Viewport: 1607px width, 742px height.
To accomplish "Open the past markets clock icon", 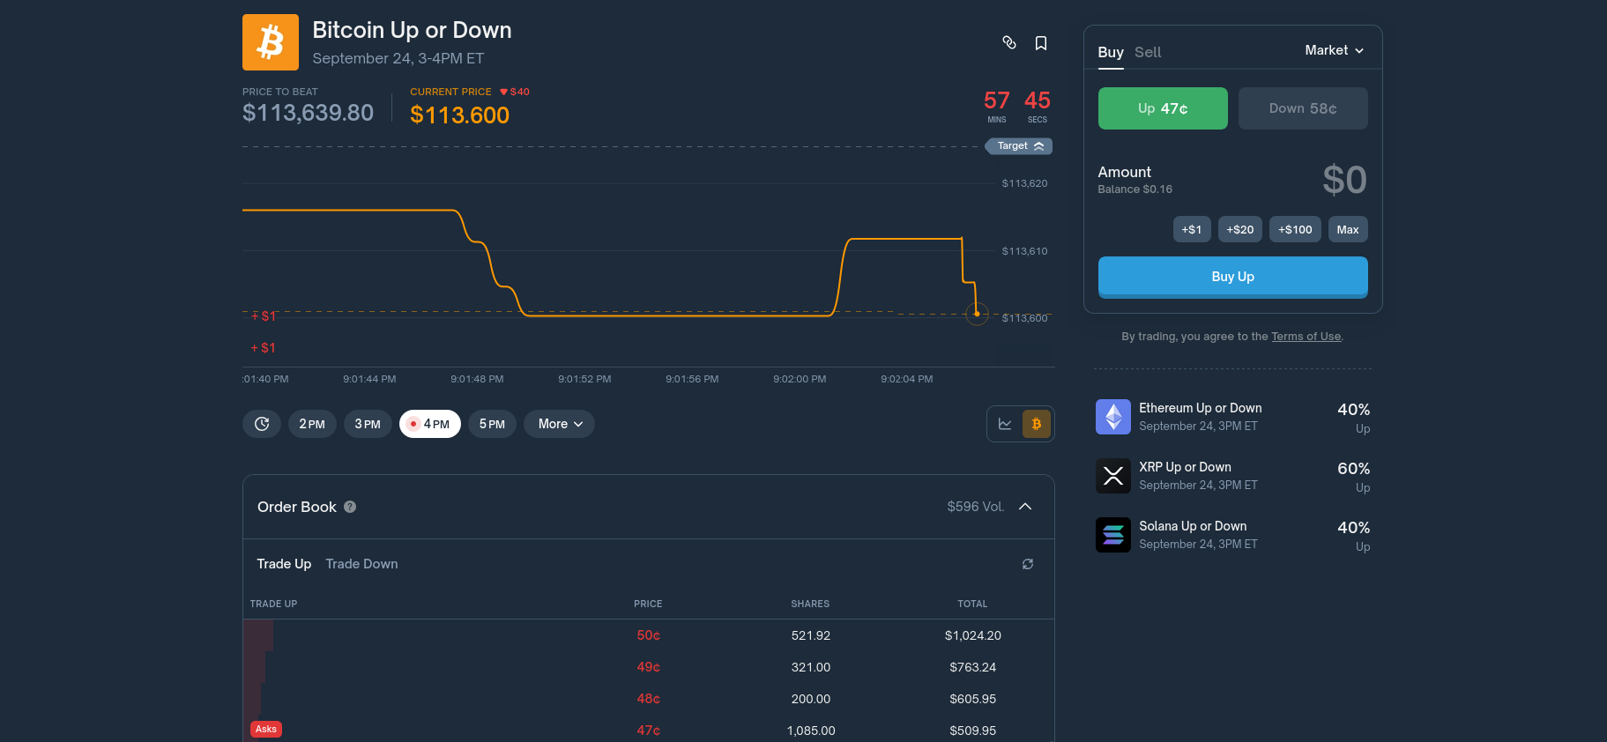I will click(262, 424).
